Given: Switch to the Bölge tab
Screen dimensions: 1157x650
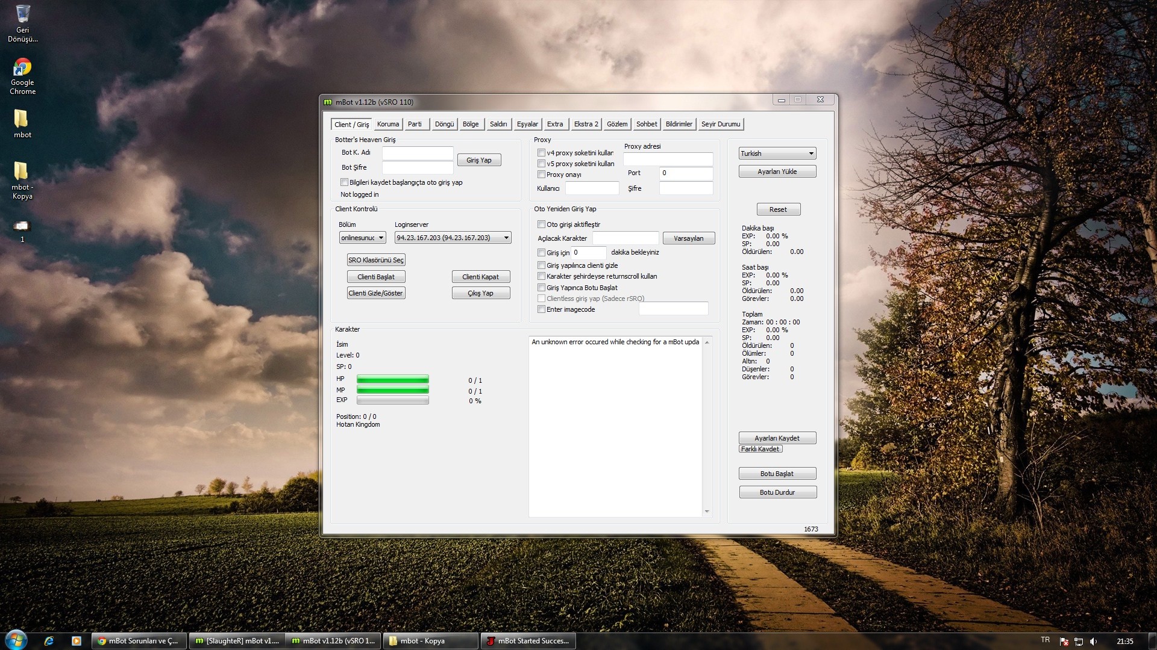Looking at the screenshot, I should point(471,125).
